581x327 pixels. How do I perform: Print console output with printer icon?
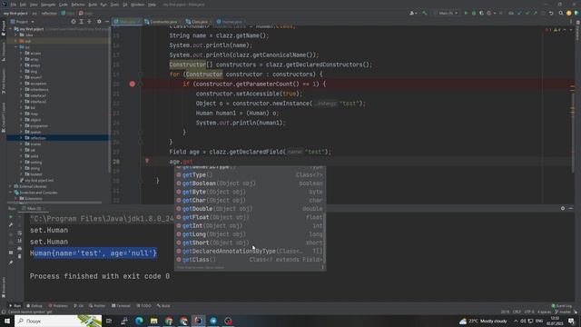point(20,248)
